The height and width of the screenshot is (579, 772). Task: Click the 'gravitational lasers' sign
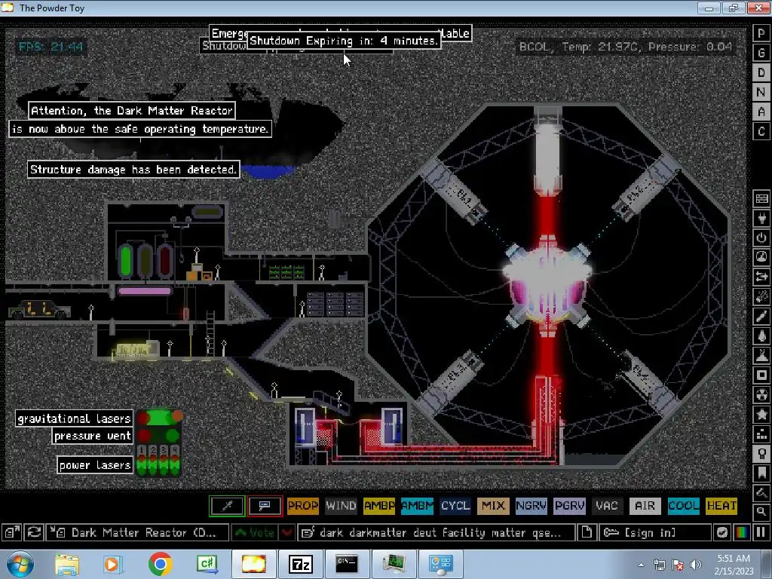tap(74, 418)
